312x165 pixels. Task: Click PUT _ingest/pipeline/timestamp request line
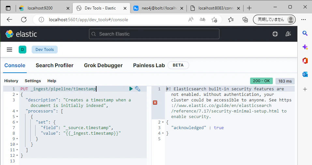pos(58,89)
